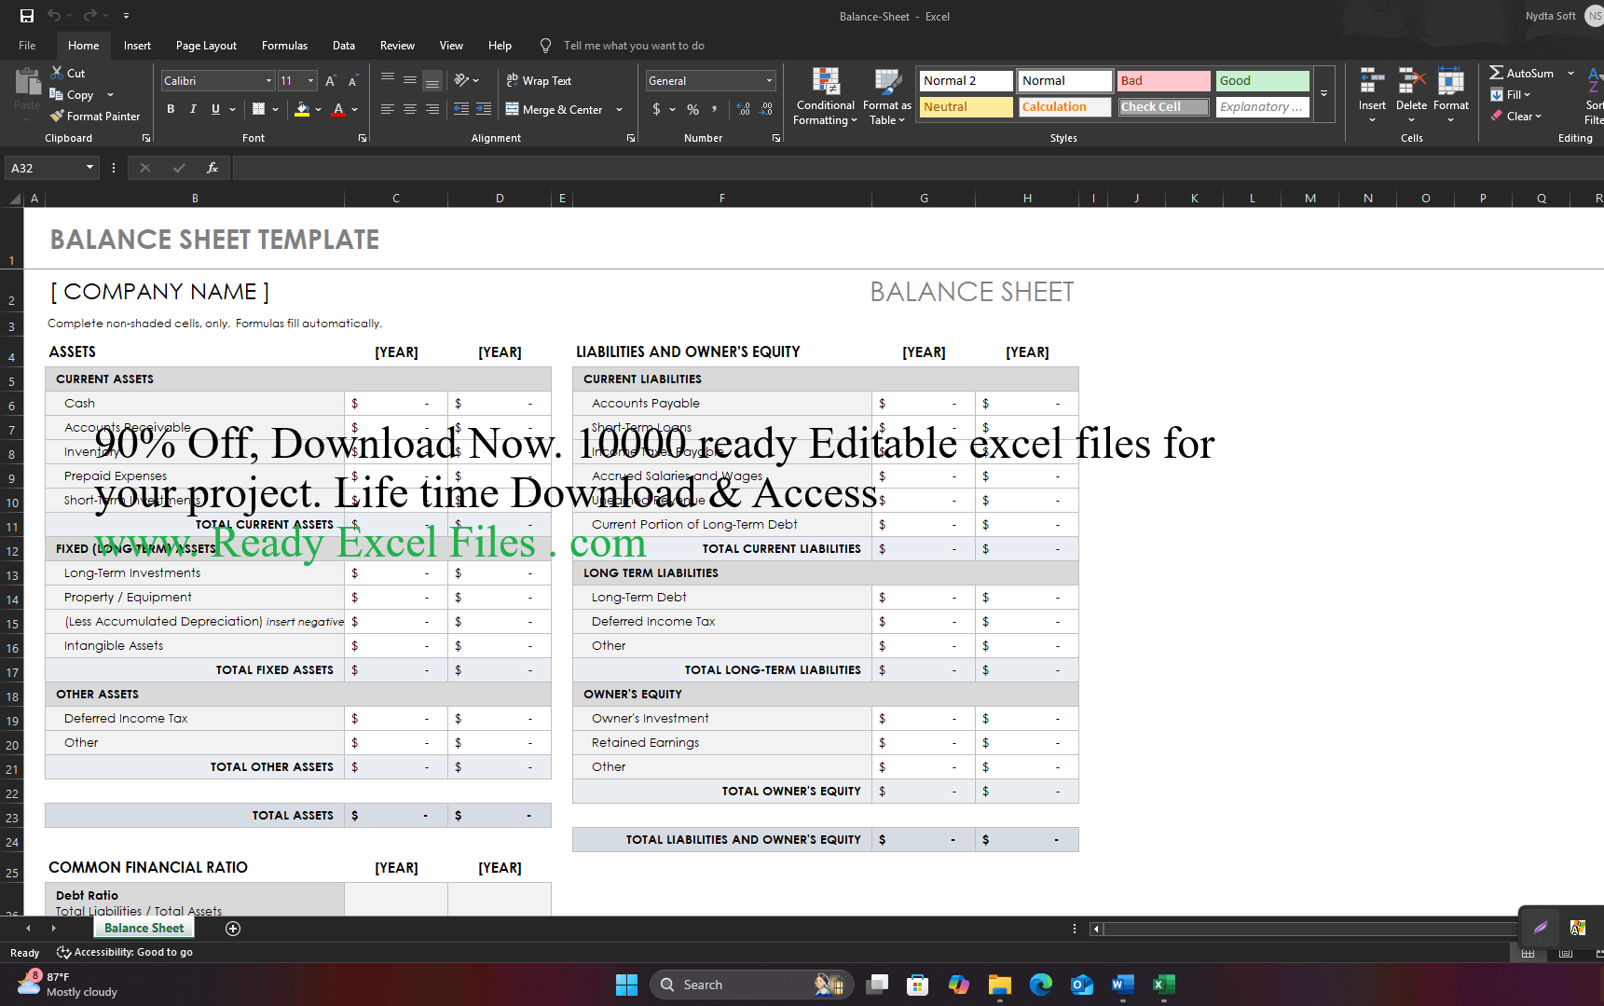Open the Calibri font name dropdown
Viewport: 1604px width, 1006px height.
click(268, 81)
